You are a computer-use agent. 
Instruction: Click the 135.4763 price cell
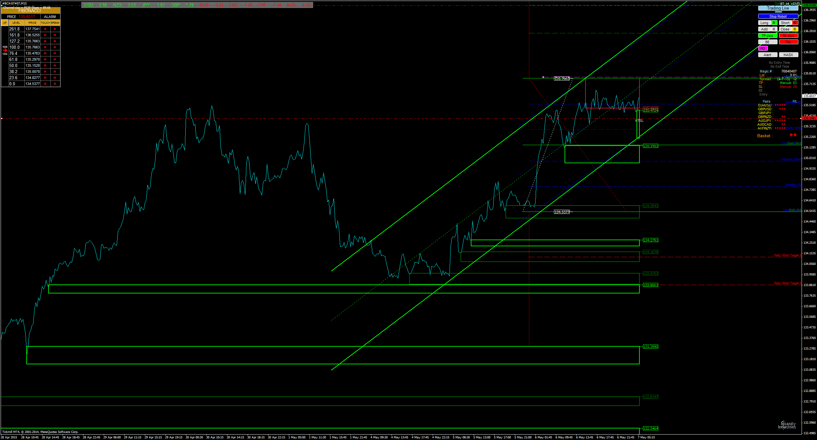tap(32, 54)
